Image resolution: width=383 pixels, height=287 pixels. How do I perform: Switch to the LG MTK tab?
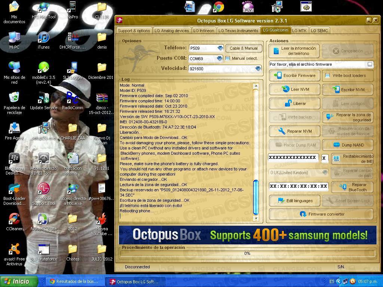coord(300,31)
